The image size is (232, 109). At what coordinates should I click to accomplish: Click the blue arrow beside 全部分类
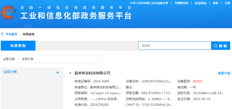(x=58, y=72)
